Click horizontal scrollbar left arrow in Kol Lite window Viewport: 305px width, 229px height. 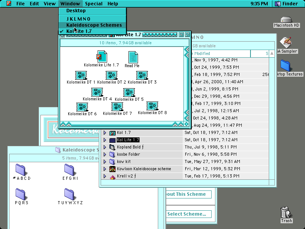click(63, 124)
